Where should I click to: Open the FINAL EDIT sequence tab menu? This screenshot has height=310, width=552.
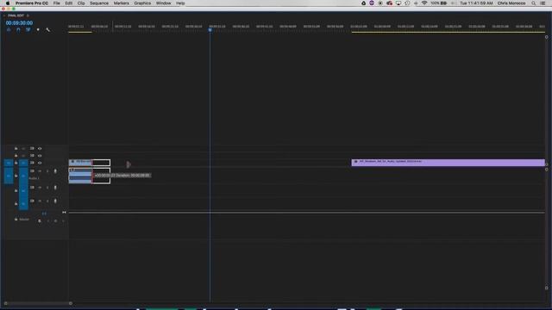[x=28, y=15]
